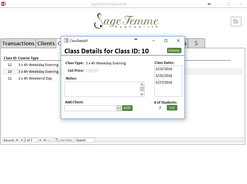Screen dimensions: 247x184
Task: Click the number of students value 2
Action: tap(160, 108)
